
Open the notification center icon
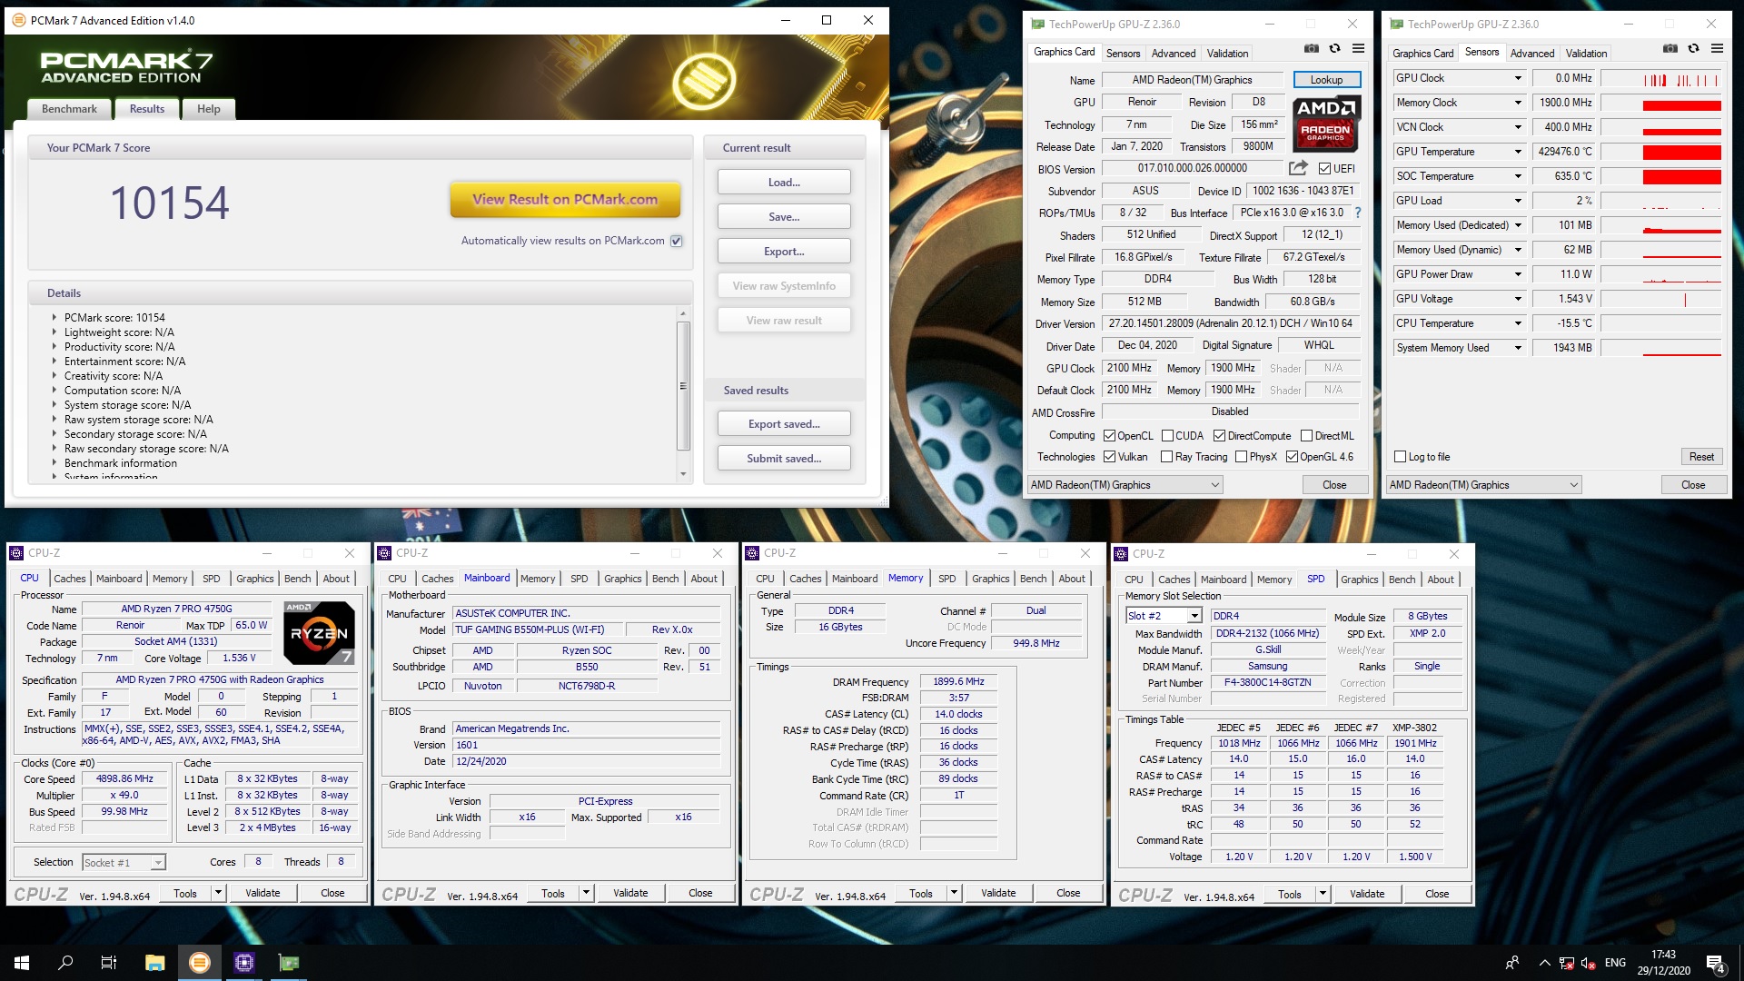coord(1715,963)
